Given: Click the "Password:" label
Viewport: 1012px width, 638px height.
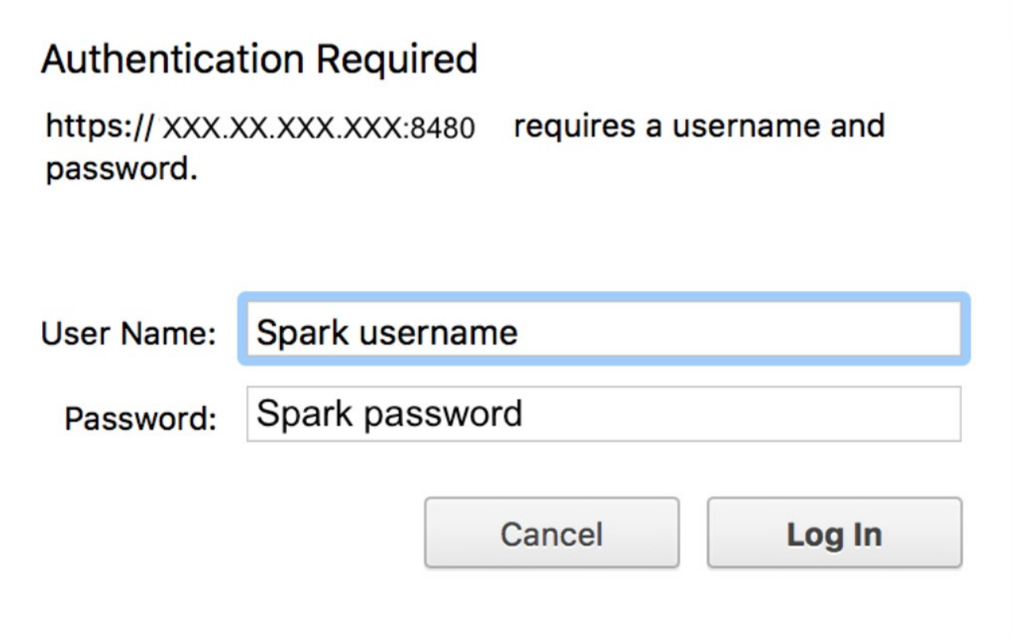Looking at the screenshot, I should tap(140, 418).
